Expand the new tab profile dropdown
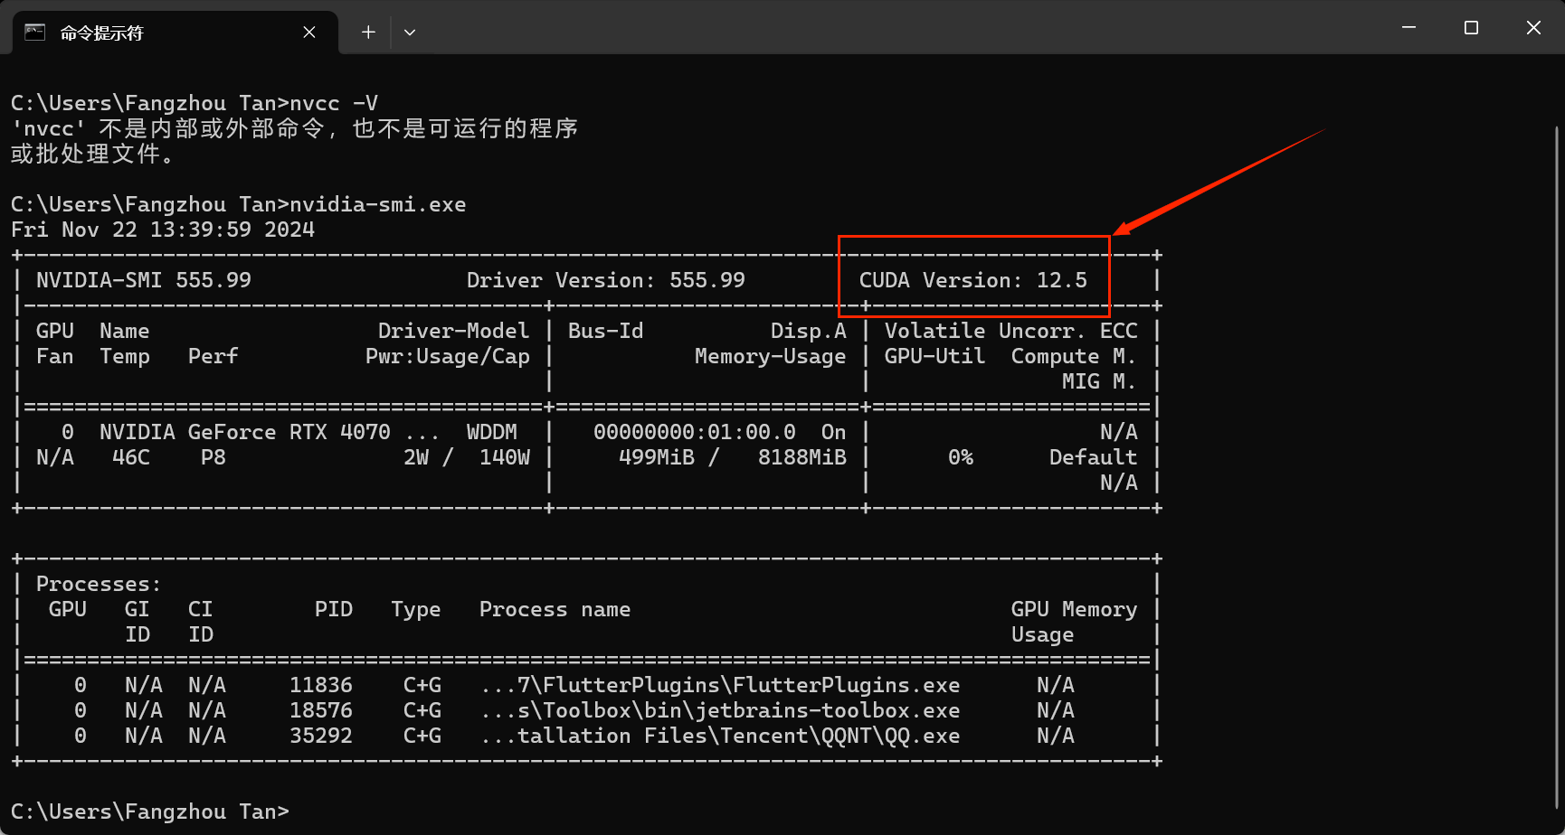 [410, 33]
